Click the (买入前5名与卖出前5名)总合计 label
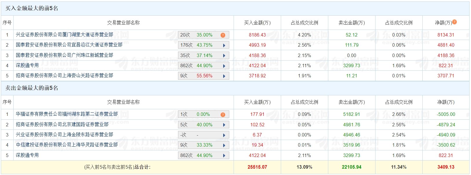The width and height of the screenshot is (471, 175). coord(117,167)
